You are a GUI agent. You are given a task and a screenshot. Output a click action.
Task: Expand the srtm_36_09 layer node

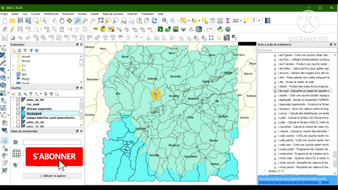pyautogui.click(x=13, y=100)
